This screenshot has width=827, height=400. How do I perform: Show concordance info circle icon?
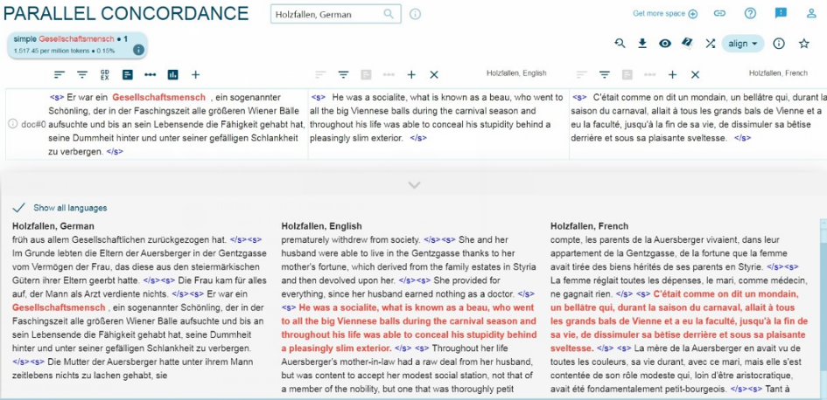[x=779, y=44]
